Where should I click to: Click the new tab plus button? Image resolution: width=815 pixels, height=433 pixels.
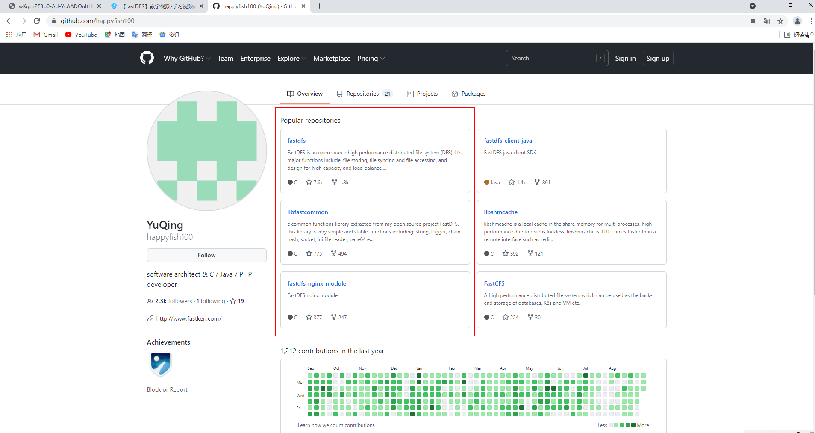point(320,6)
